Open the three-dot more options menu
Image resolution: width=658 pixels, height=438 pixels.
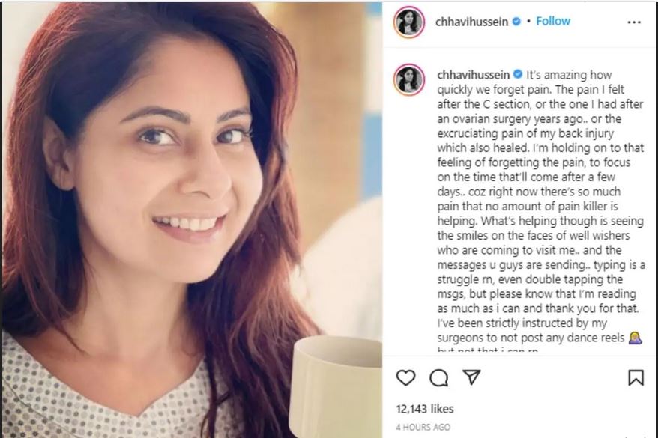click(x=634, y=22)
